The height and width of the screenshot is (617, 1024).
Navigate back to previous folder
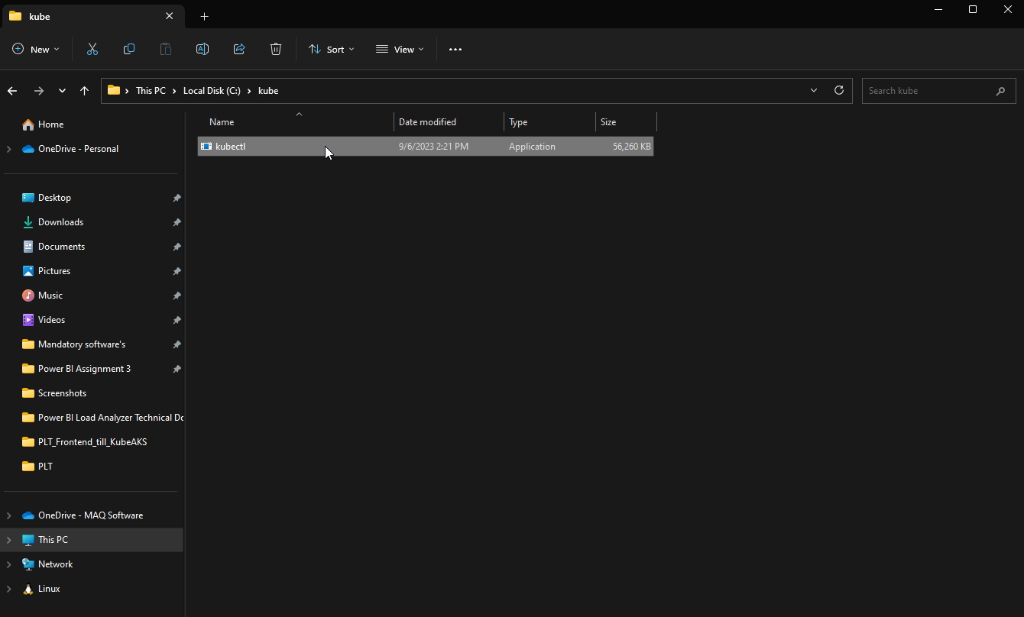click(12, 90)
